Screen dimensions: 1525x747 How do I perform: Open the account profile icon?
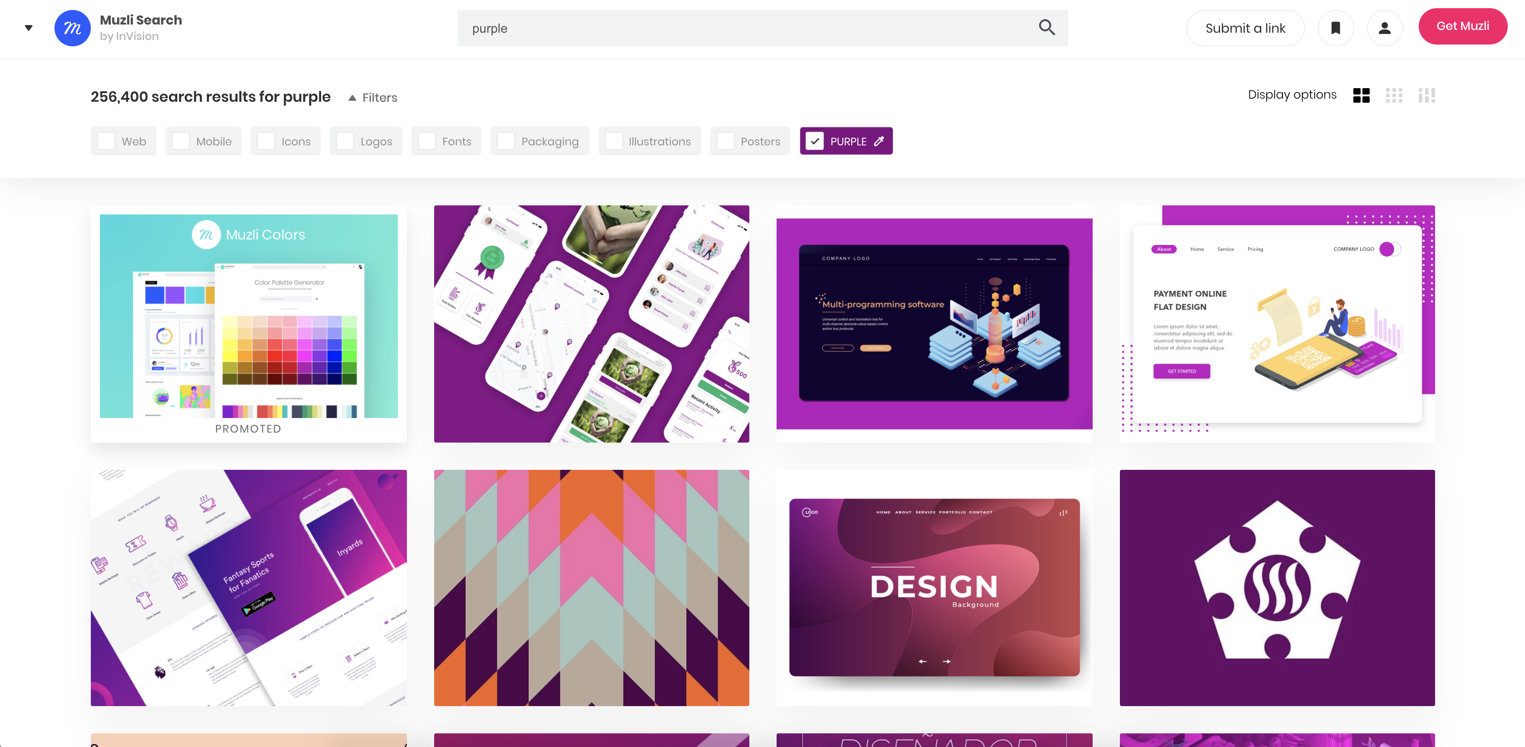(x=1384, y=27)
